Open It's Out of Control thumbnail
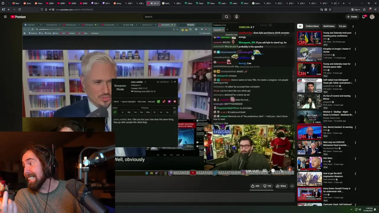The image size is (379, 213). [x=309, y=101]
